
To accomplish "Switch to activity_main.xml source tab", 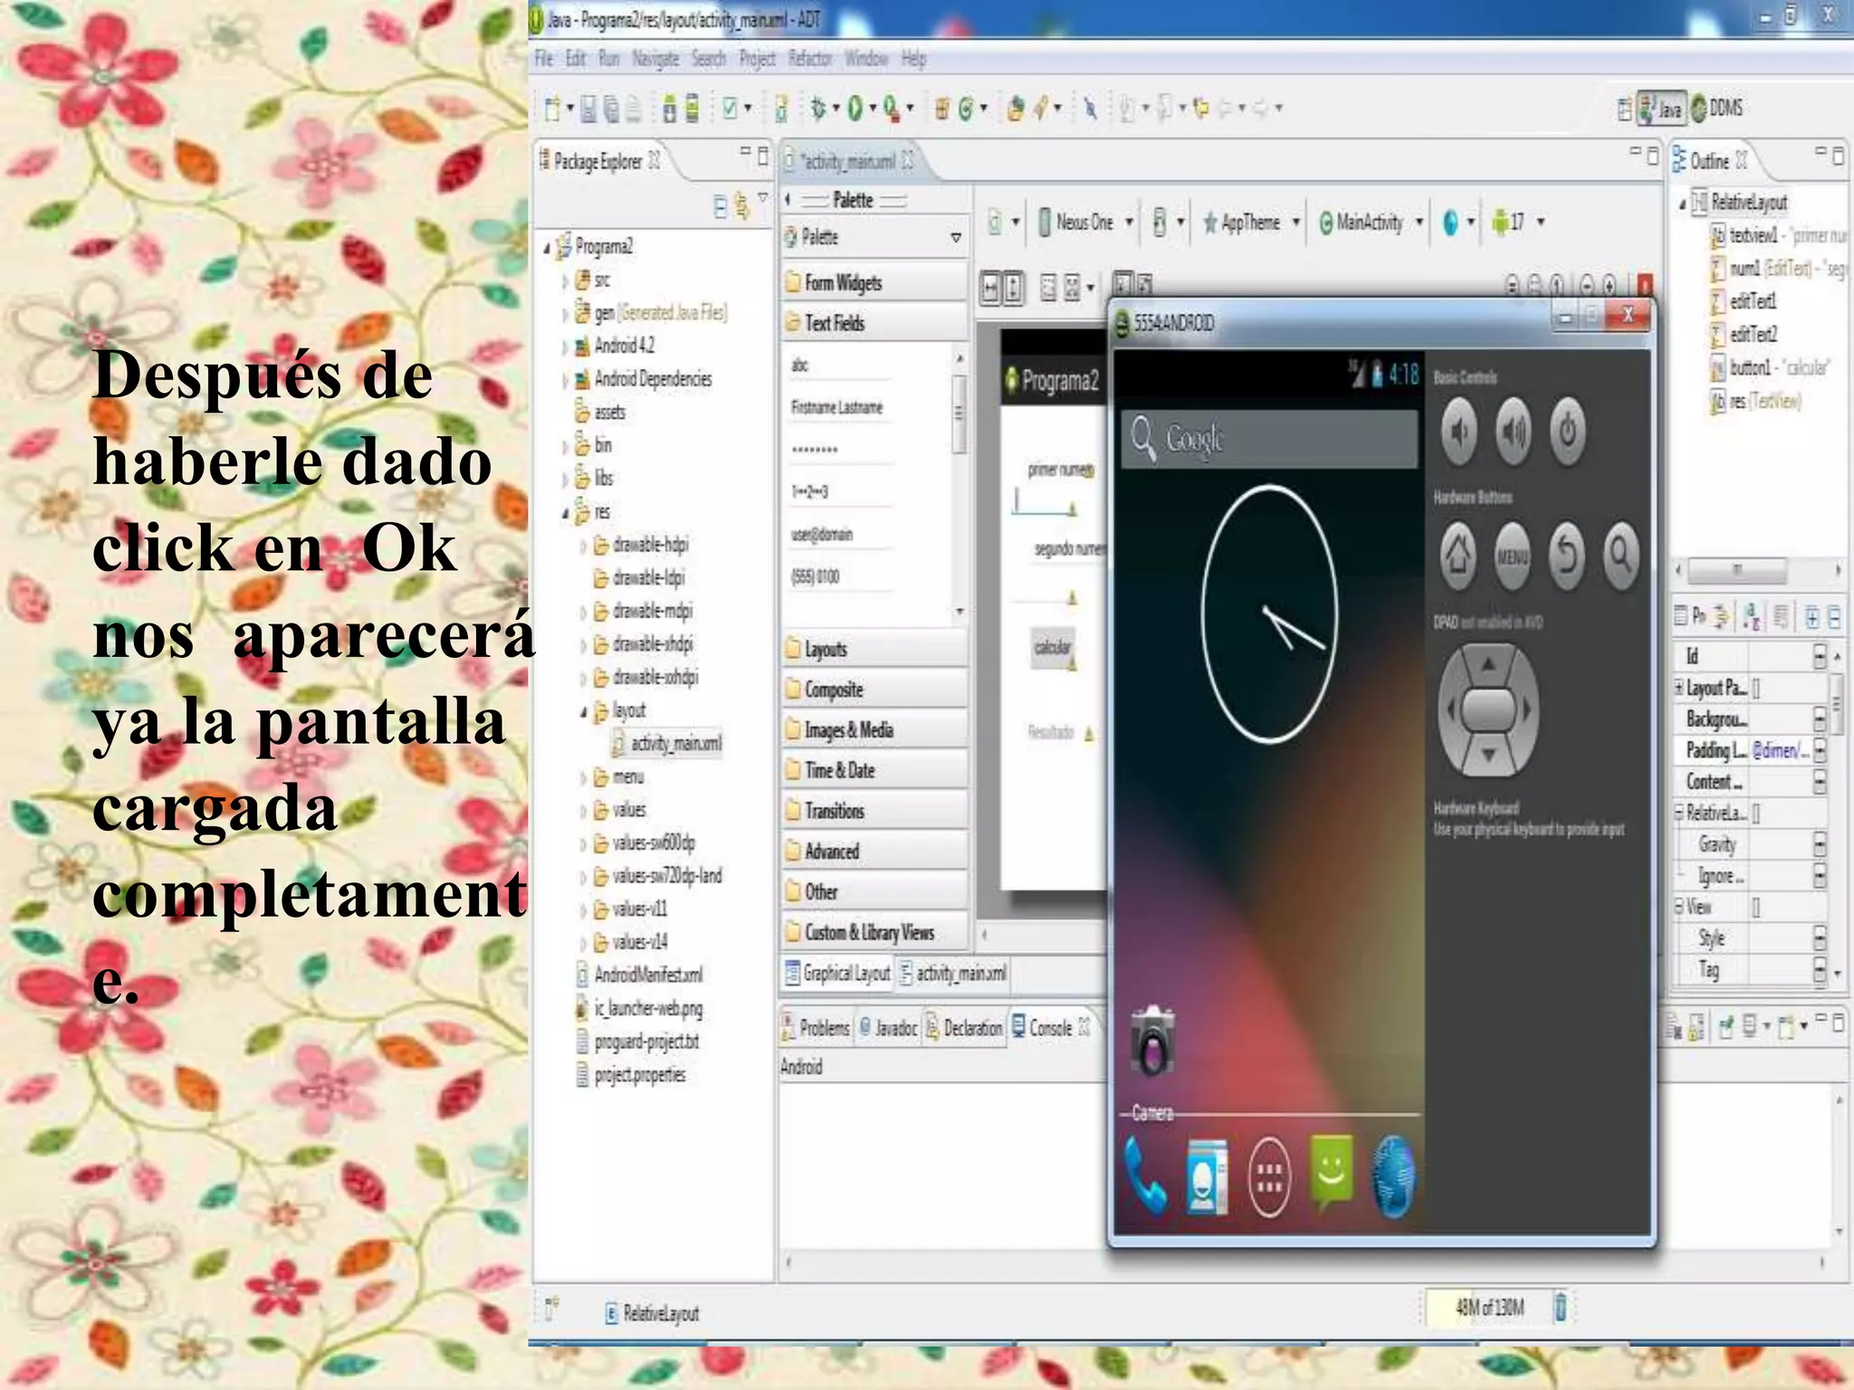I will (x=960, y=974).
